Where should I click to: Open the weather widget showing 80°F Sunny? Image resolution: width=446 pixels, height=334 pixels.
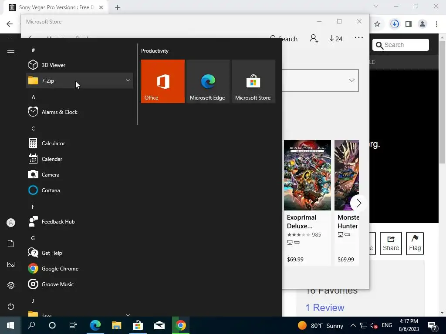coord(320,325)
